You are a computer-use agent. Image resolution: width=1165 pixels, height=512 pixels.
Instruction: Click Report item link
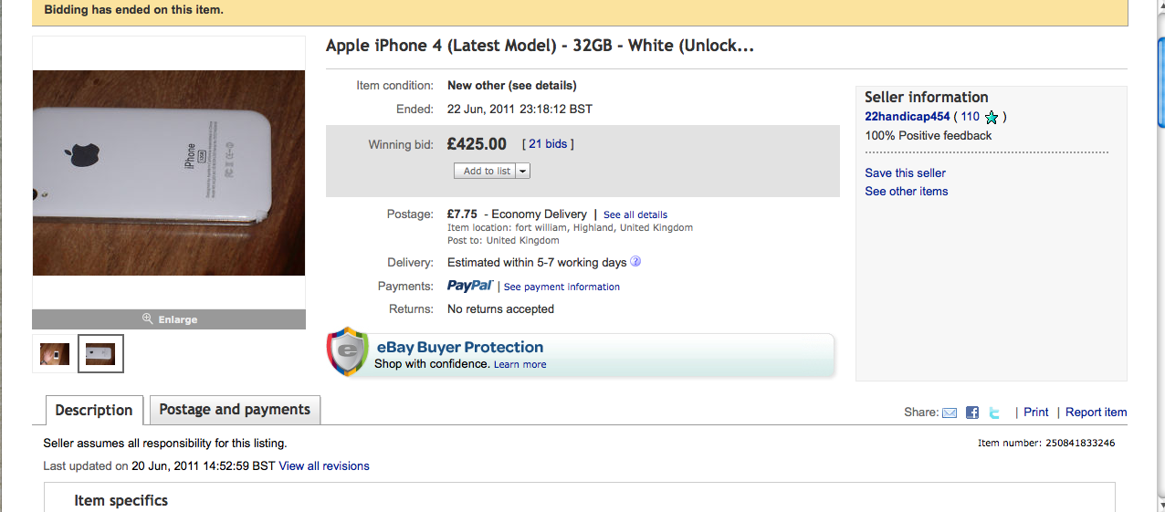[1096, 413]
